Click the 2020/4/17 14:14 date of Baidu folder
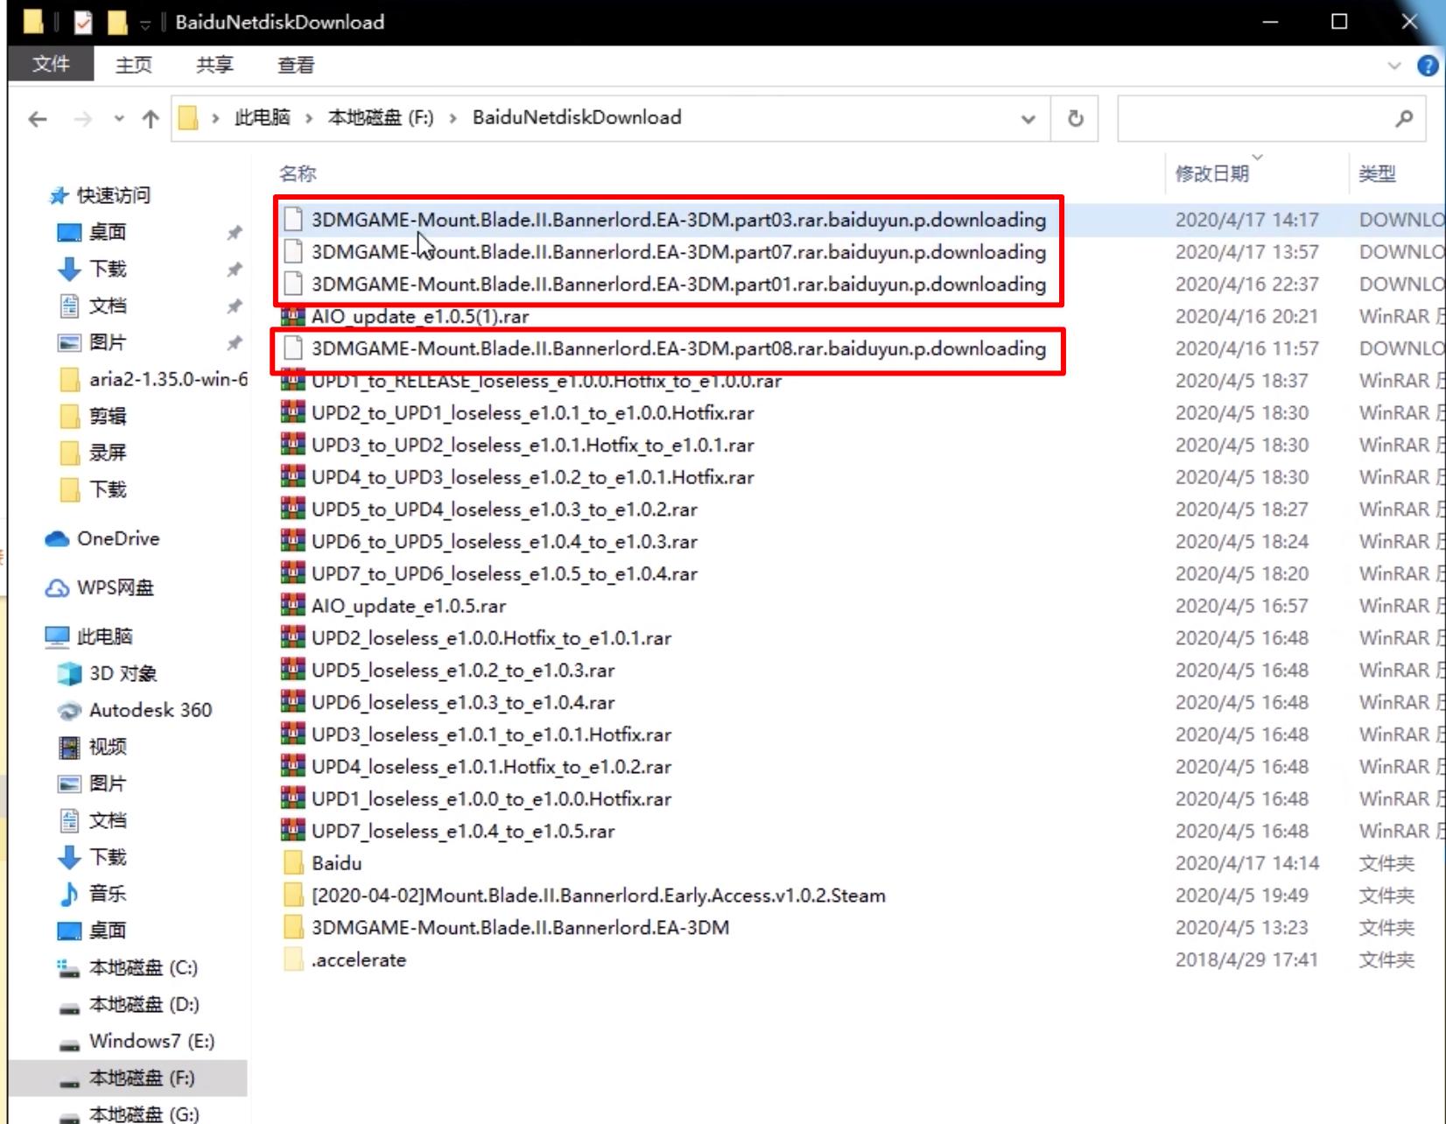Screen dimensions: 1446x1124 click(x=1247, y=863)
